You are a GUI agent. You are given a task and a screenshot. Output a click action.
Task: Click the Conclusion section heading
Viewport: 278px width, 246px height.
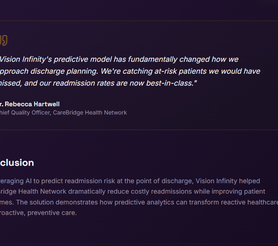point(17,163)
